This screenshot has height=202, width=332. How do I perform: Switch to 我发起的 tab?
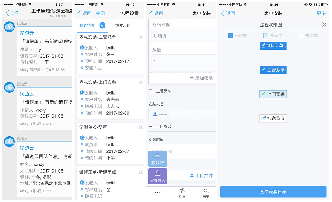pyautogui.click(x=123, y=26)
